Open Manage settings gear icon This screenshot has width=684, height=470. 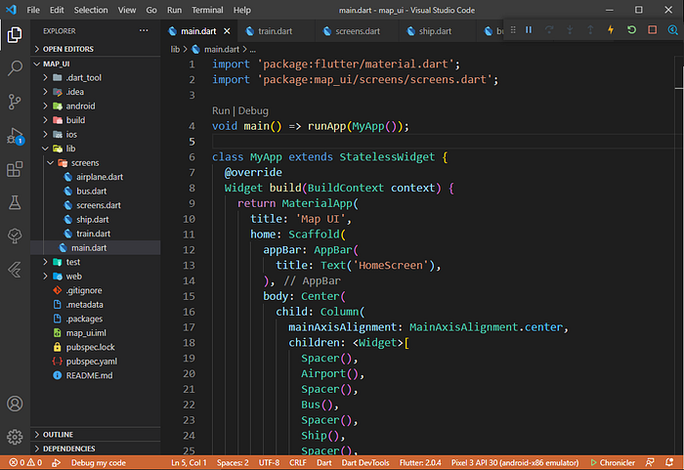point(16,436)
